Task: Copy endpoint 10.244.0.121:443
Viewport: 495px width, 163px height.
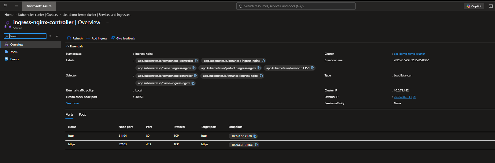Action: click(x=257, y=145)
